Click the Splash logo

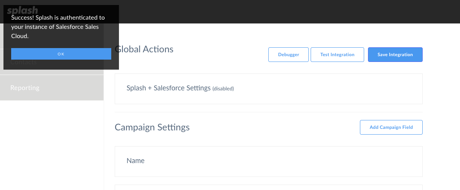pyautogui.click(x=23, y=10)
